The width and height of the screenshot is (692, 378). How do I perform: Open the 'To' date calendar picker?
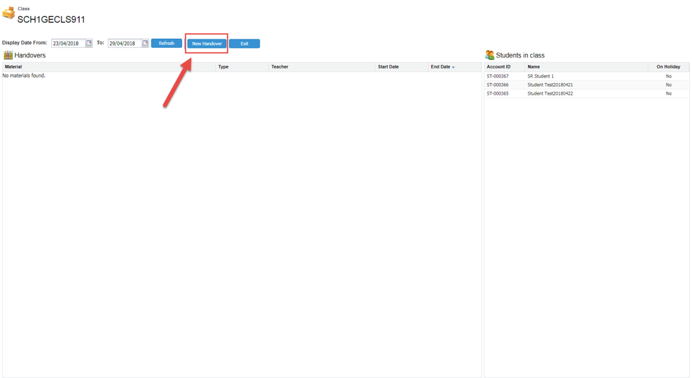[145, 44]
